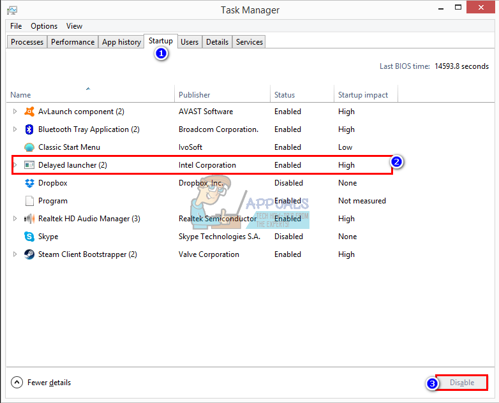The image size is (499, 403).
Task: Click the AvLaunch component Avast icon
Action: (x=29, y=112)
